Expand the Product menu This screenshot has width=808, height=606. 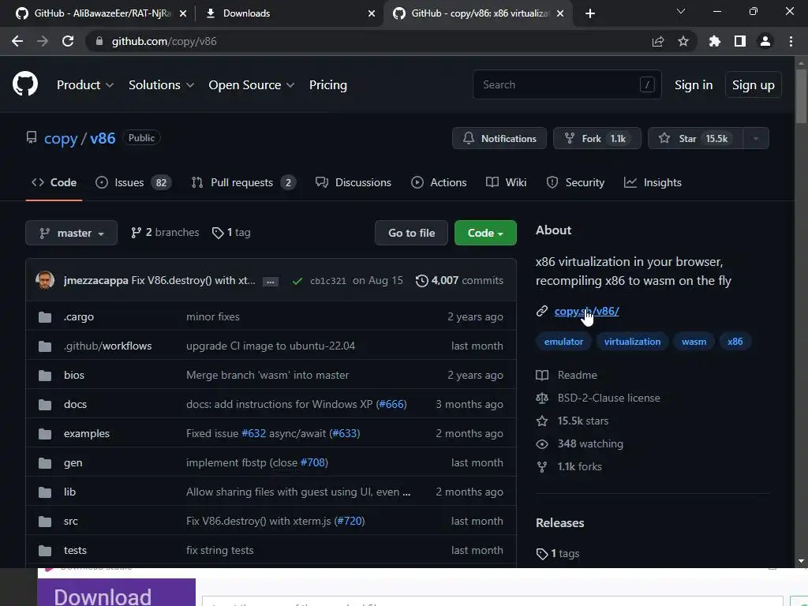pyautogui.click(x=85, y=85)
